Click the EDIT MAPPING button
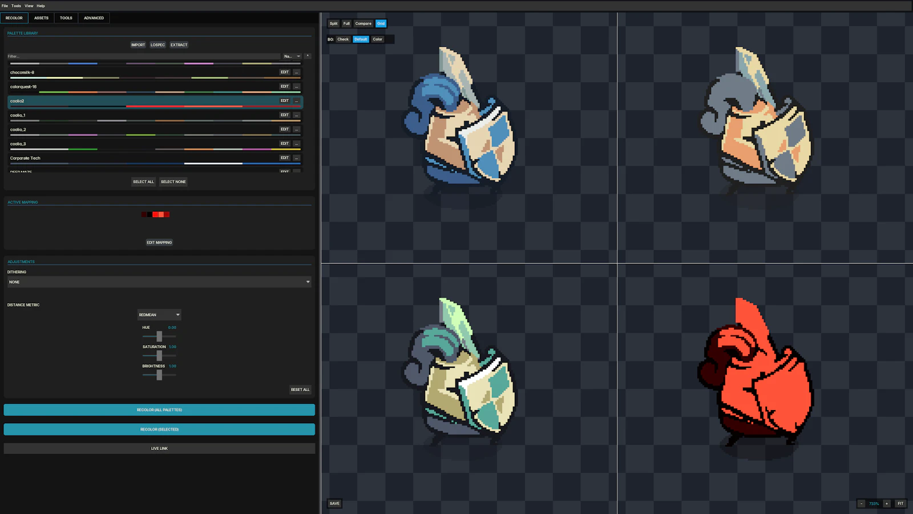This screenshot has width=913, height=514. click(x=159, y=243)
